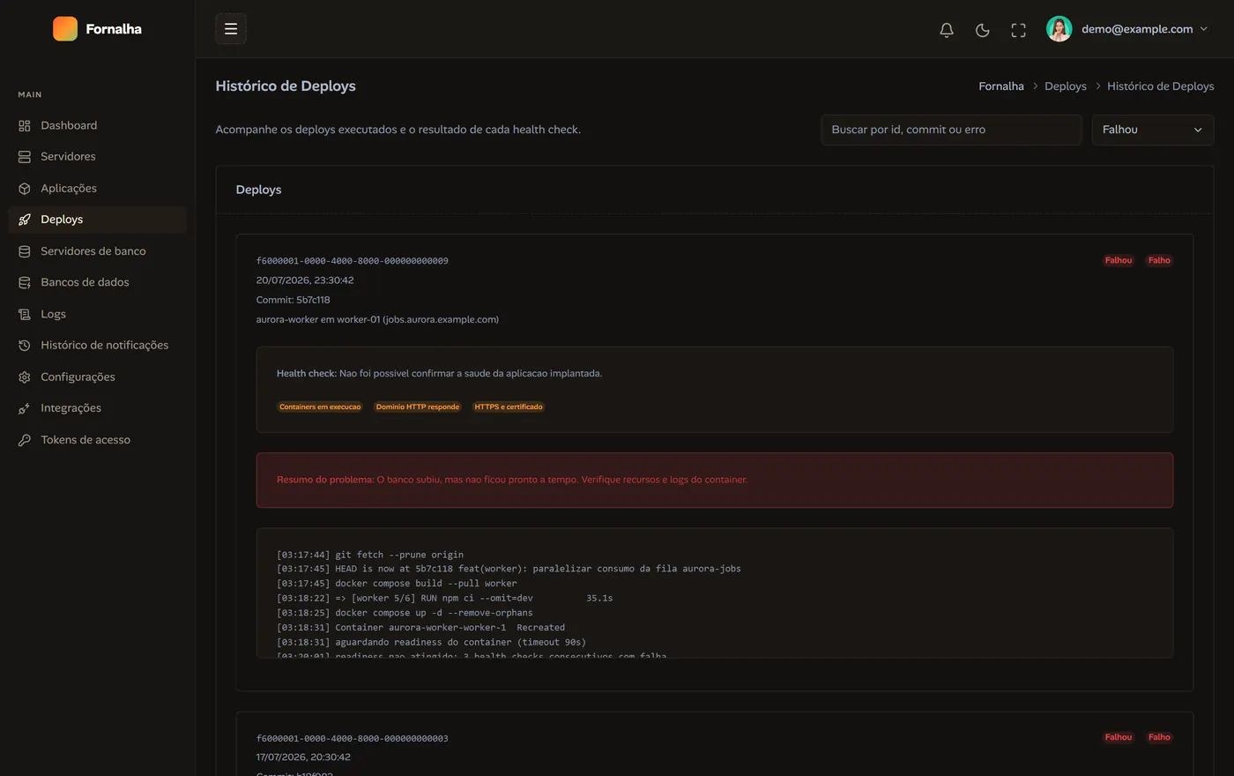Image resolution: width=1234 pixels, height=776 pixels.
Task: Click the user avatar picture
Action: (x=1059, y=29)
